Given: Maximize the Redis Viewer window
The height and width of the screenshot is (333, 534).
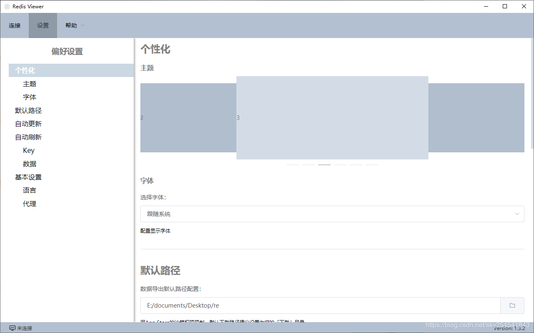Looking at the screenshot, I should point(505,6).
